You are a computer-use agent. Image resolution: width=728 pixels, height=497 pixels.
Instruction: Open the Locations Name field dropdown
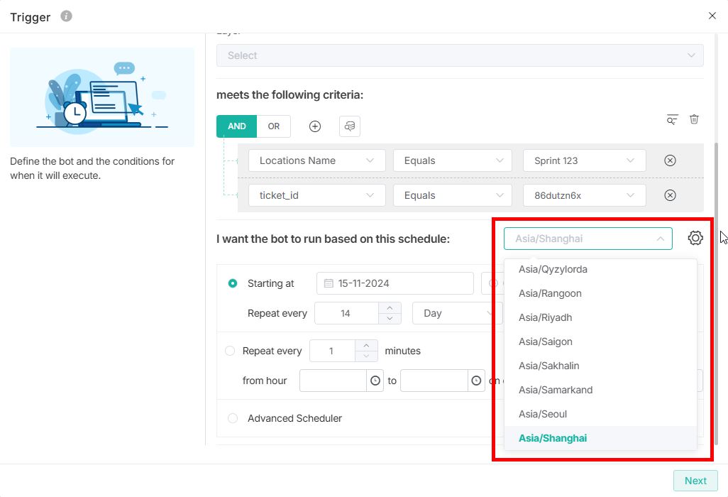pos(316,160)
